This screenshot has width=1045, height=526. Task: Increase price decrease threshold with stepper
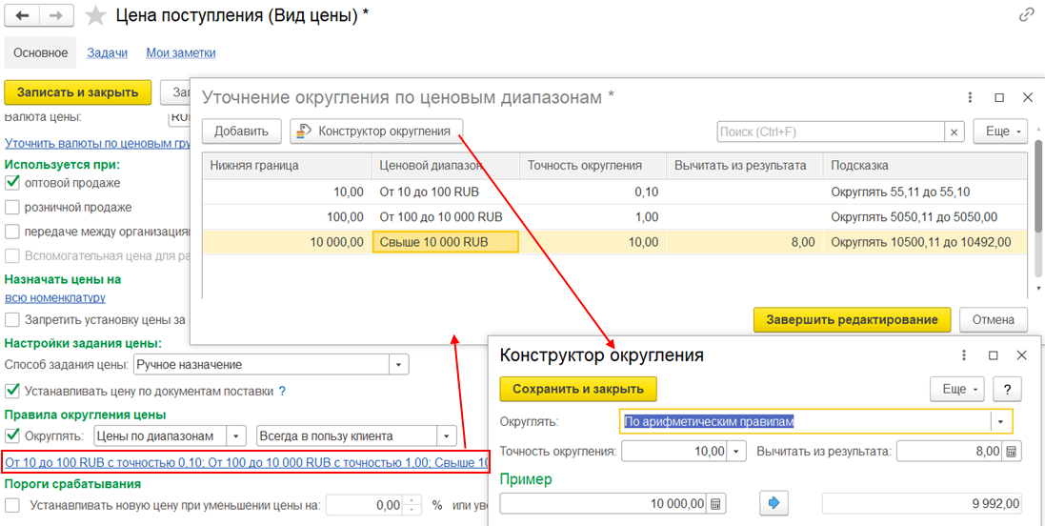[412, 499]
